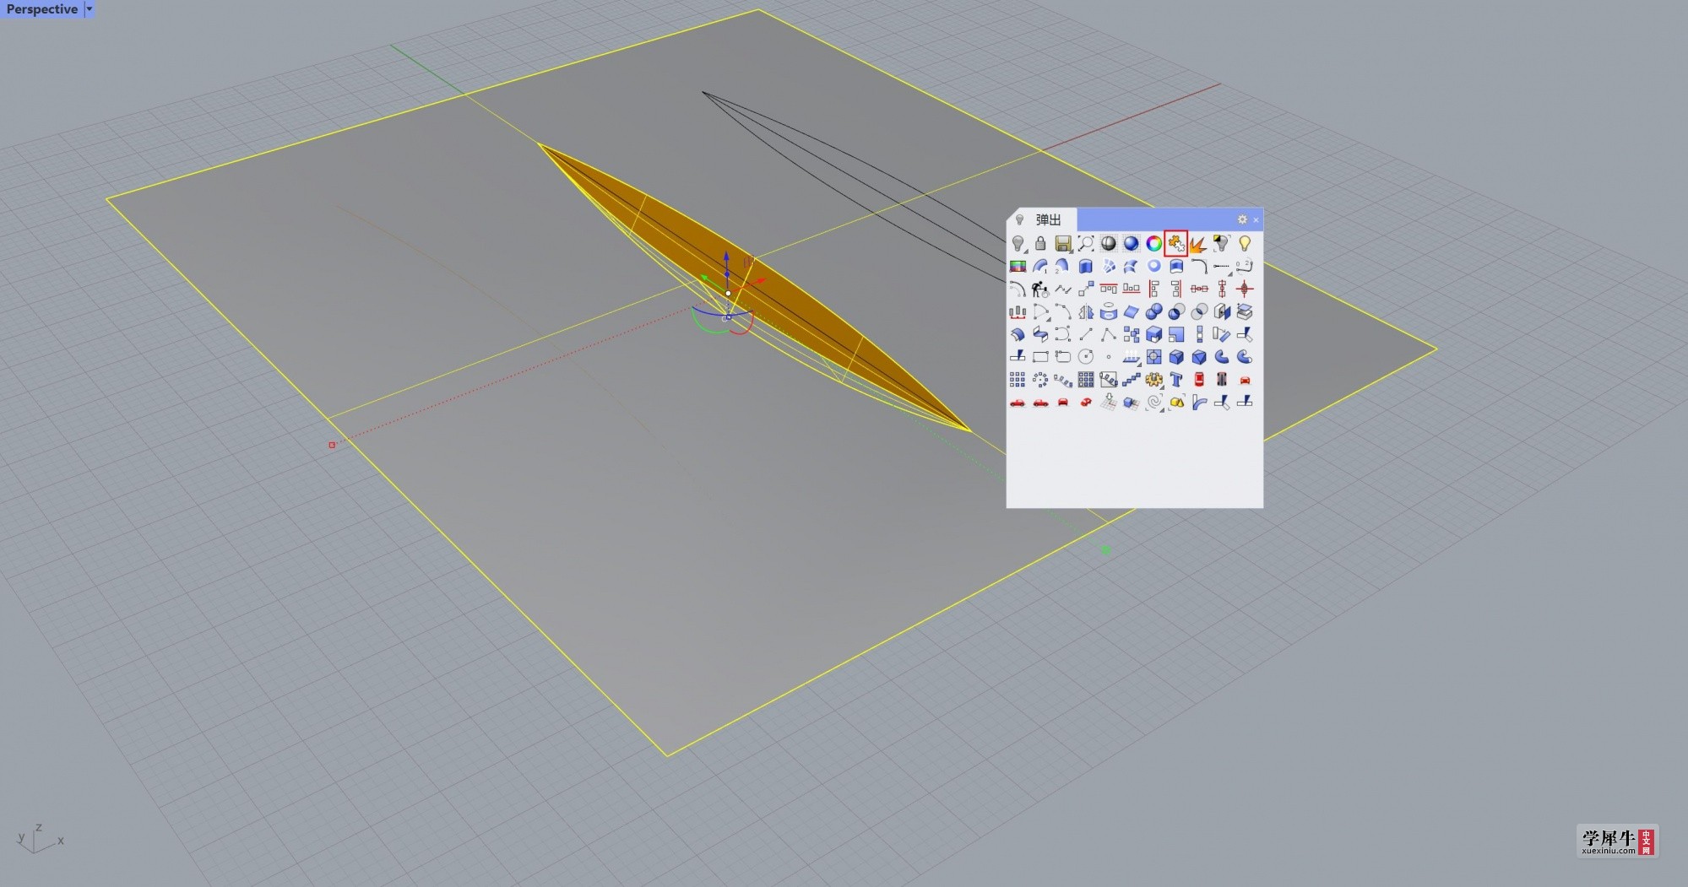Click the Align Left icon with red left line
Image resolution: width=1688 pixels, height=887 pixels.
[1153, 289]
